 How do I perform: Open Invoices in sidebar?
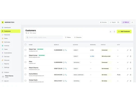(11, 46)
